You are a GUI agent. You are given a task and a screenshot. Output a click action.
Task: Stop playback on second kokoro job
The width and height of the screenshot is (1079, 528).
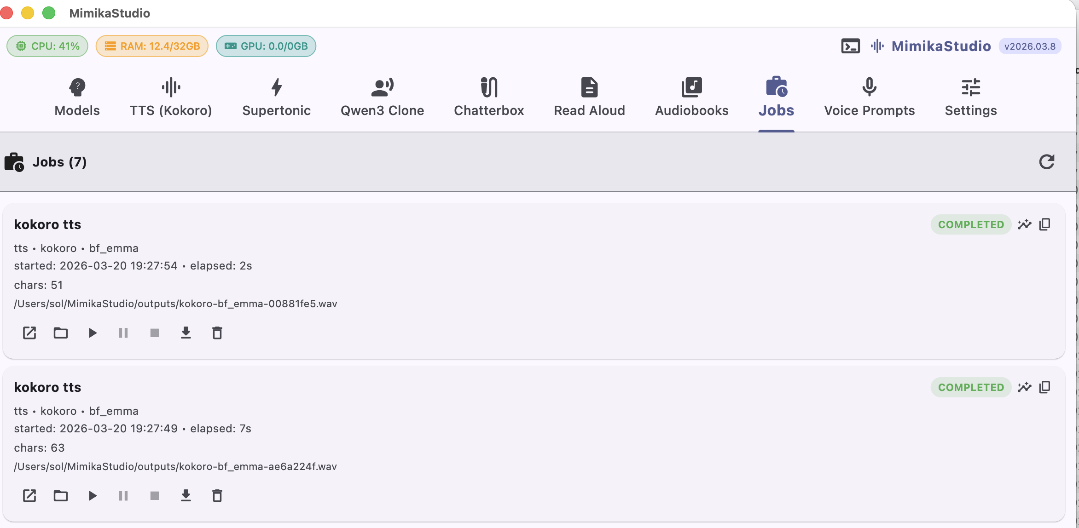[155, 495]
